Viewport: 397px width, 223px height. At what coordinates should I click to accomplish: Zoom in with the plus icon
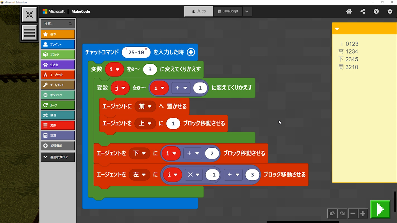pos(363,213)
